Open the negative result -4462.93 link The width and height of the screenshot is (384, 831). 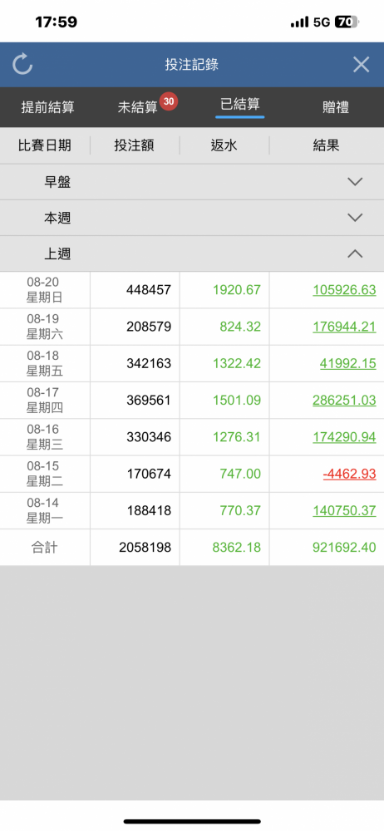tap(350, 474)
